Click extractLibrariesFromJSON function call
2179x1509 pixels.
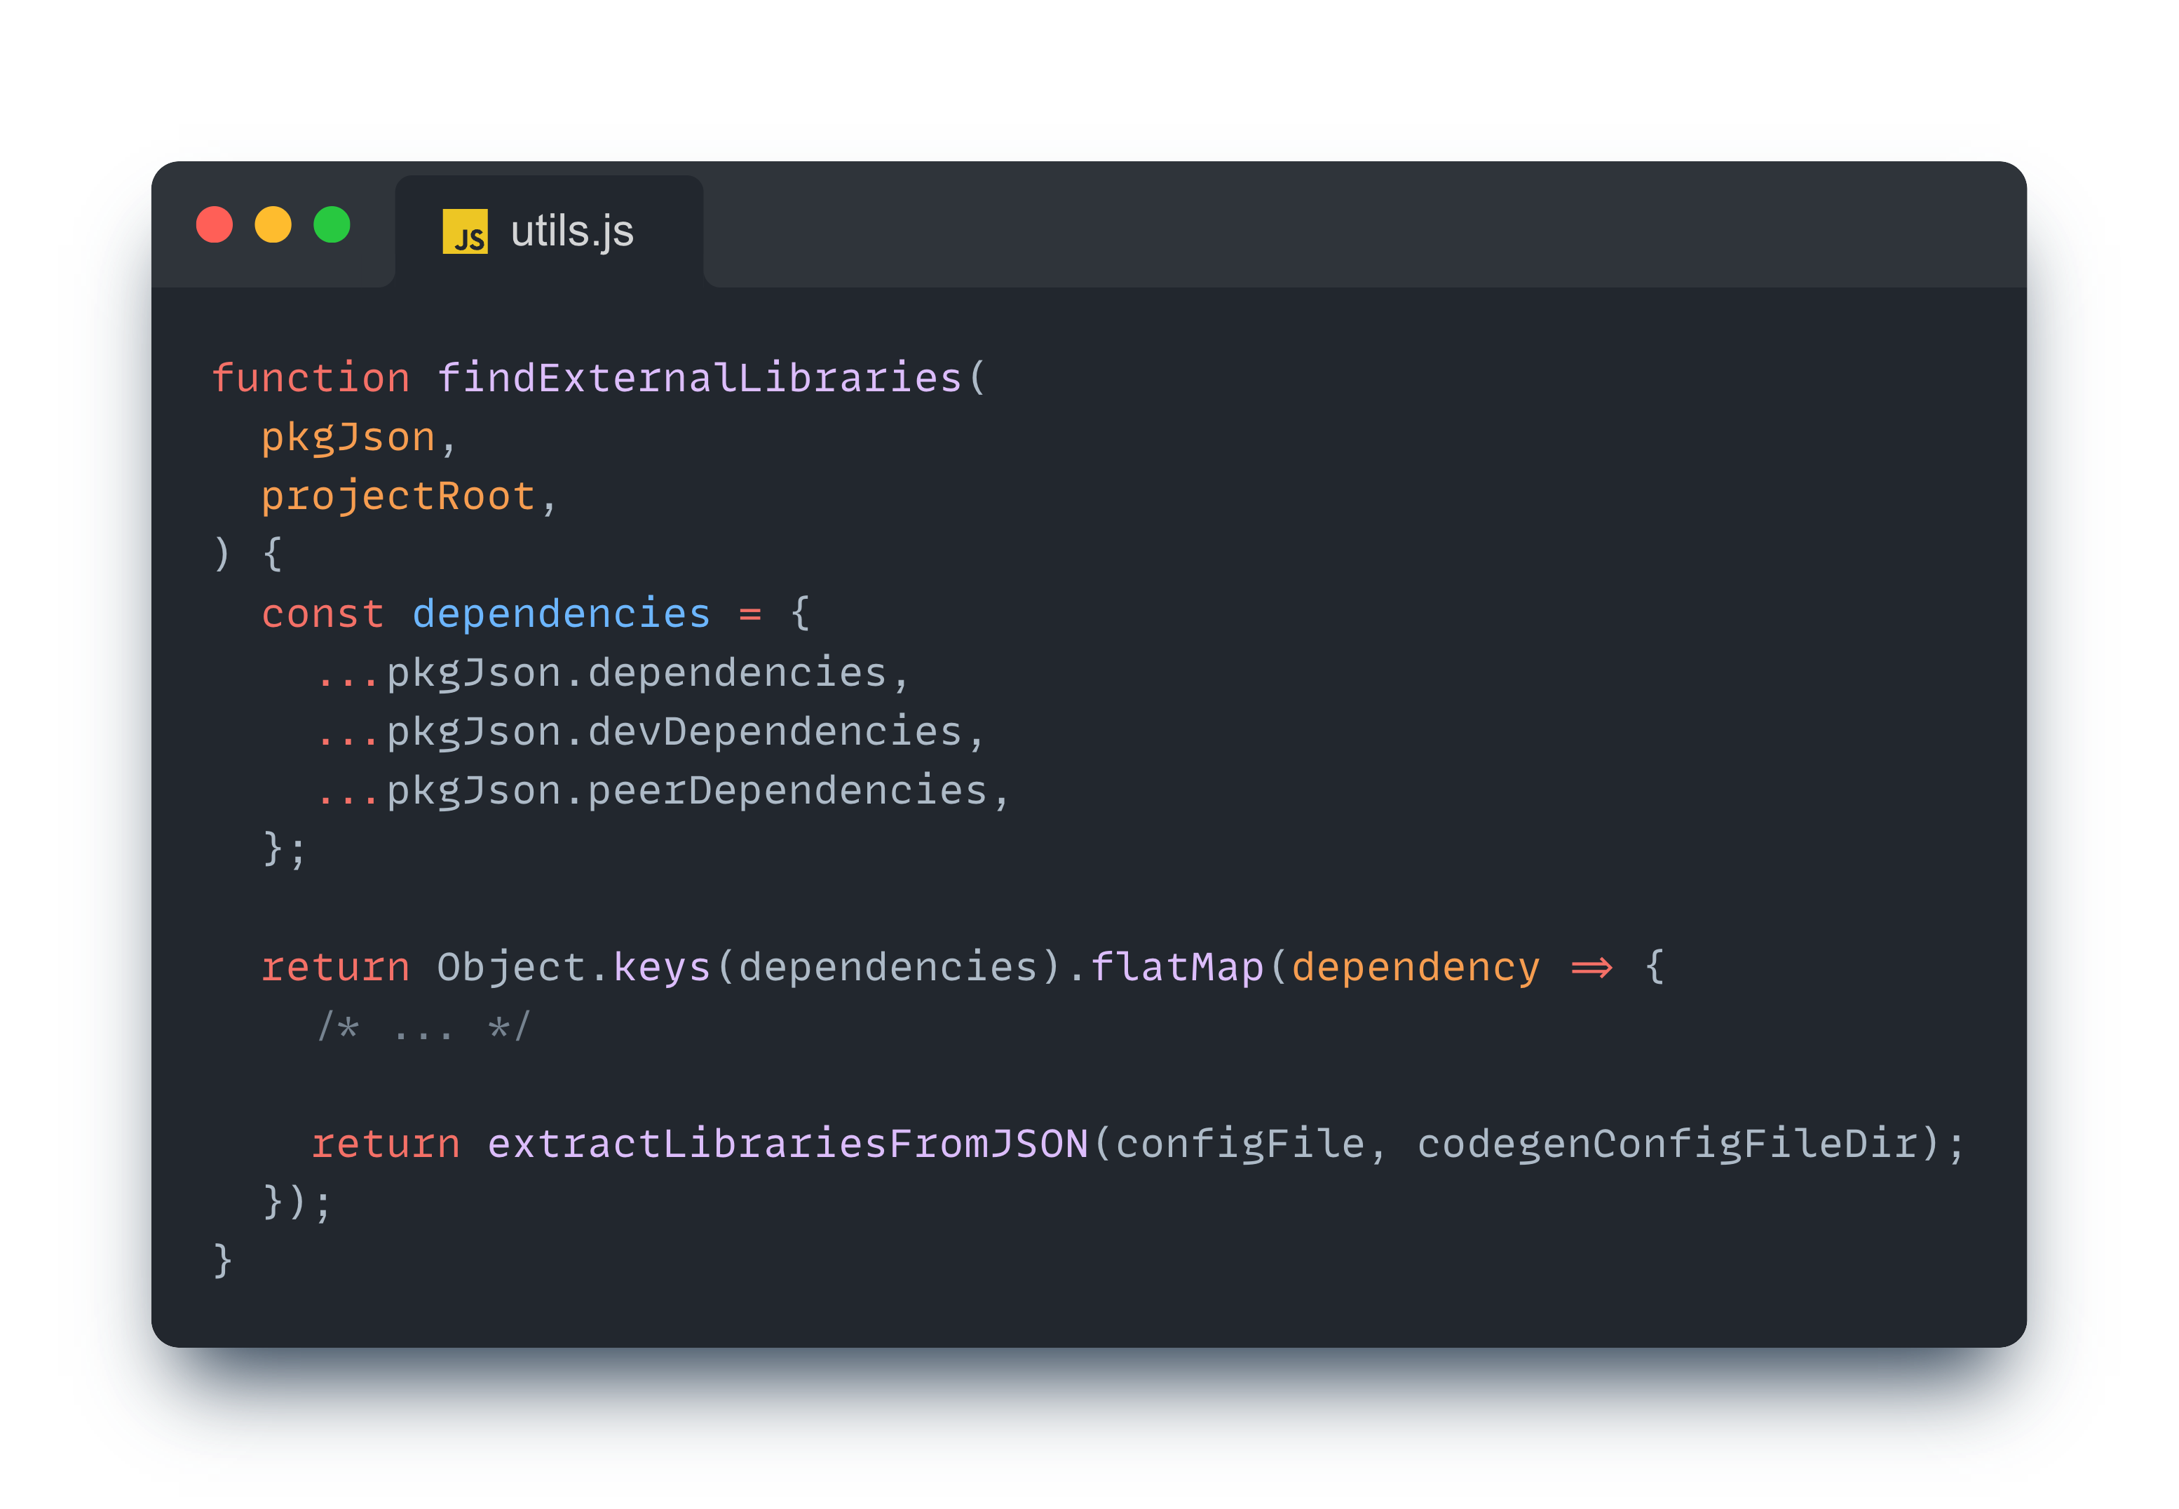[x=787, y=1144]
